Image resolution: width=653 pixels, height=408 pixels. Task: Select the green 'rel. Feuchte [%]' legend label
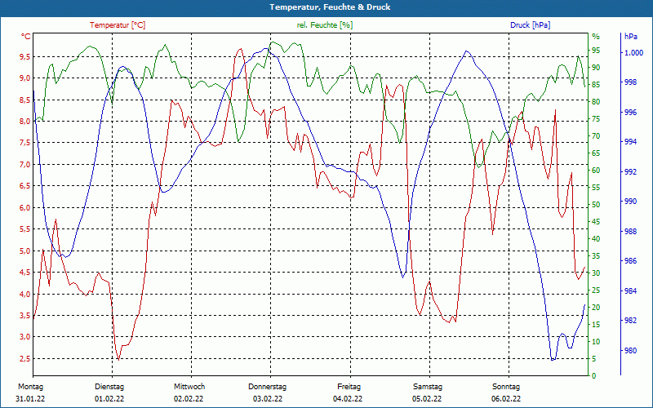coord(324,25)
